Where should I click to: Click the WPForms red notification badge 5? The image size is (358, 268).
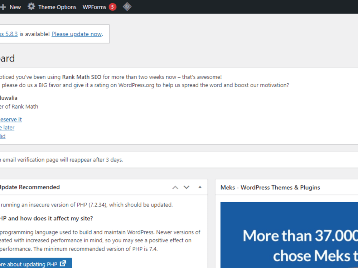(112, 7)
